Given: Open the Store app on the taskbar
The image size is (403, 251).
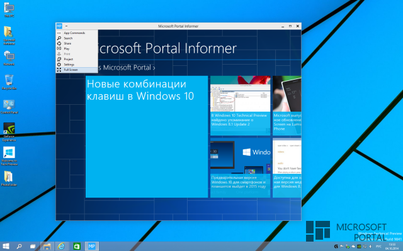Looking at the screenshot, I should (77, 247).
